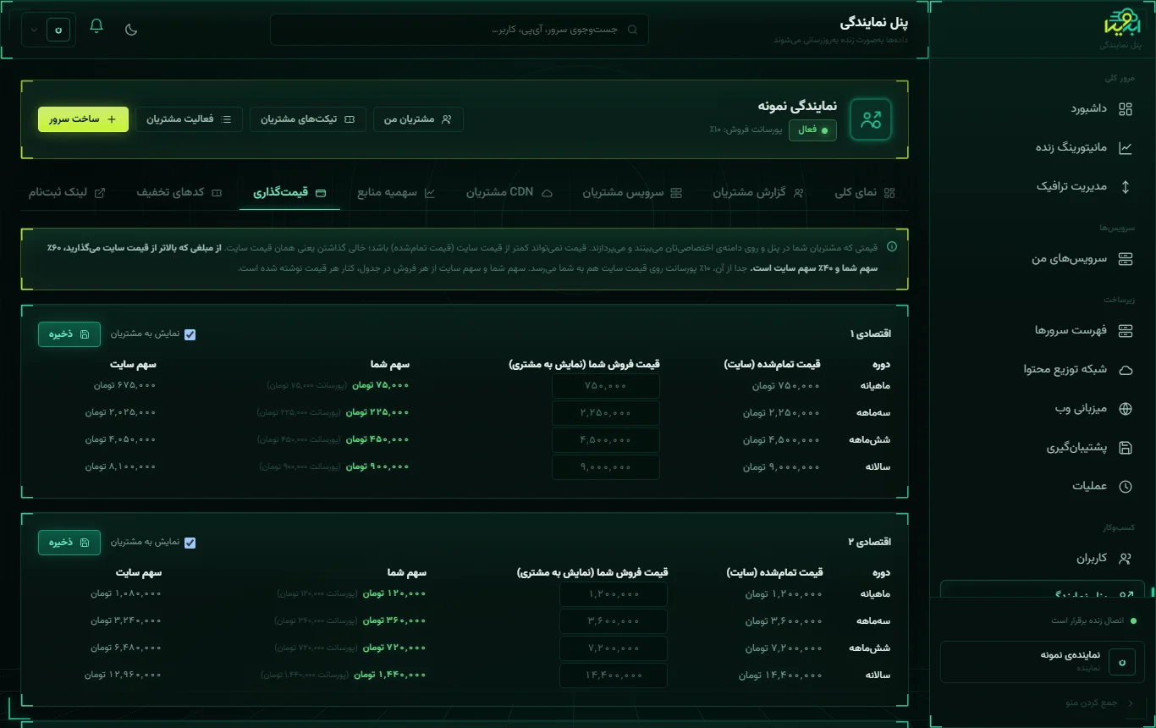Edit اقتصادی ۲ سه‌ماهه selling price field

(x=614, y=621)
